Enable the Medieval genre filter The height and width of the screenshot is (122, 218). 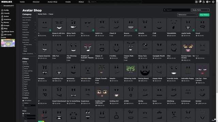(23, 78)
